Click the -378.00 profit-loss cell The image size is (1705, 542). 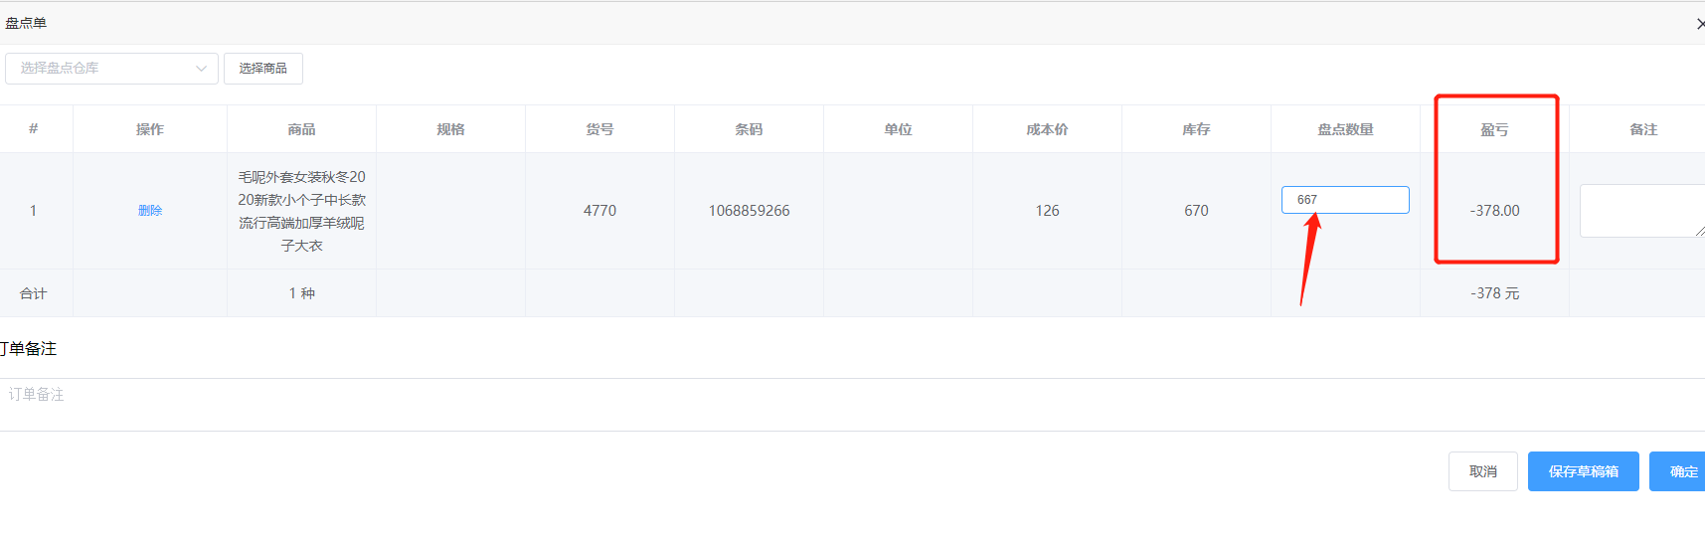click(1494, 211)
